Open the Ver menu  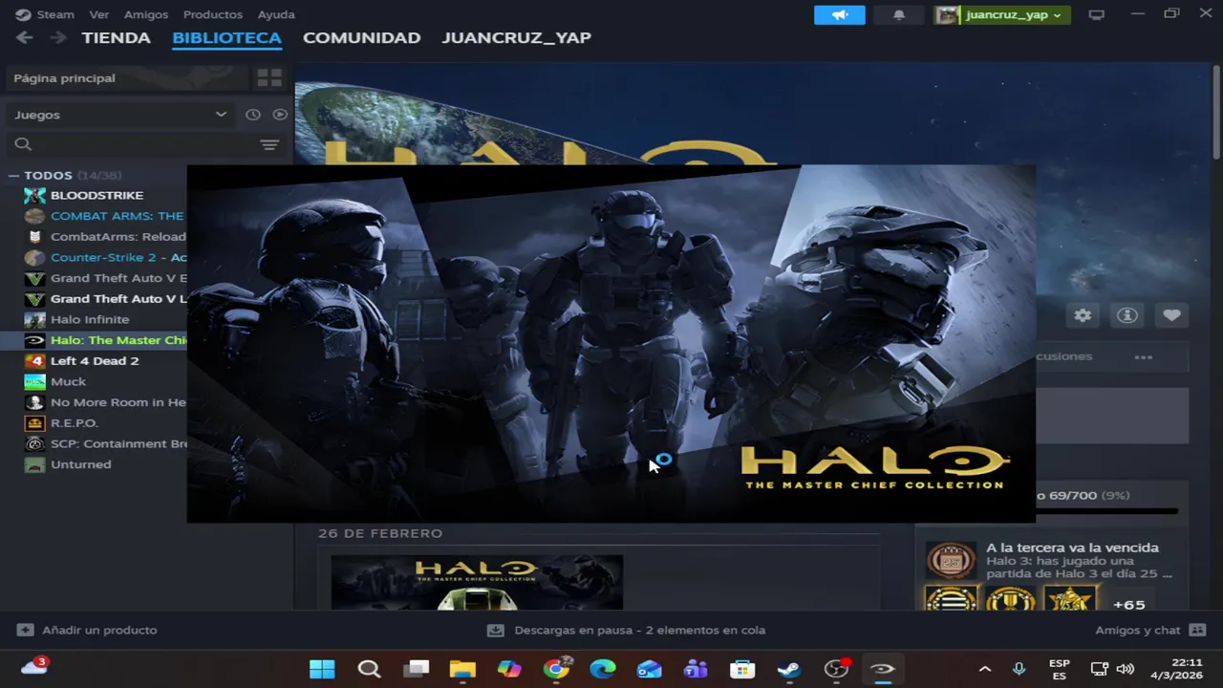coord(99,14)
